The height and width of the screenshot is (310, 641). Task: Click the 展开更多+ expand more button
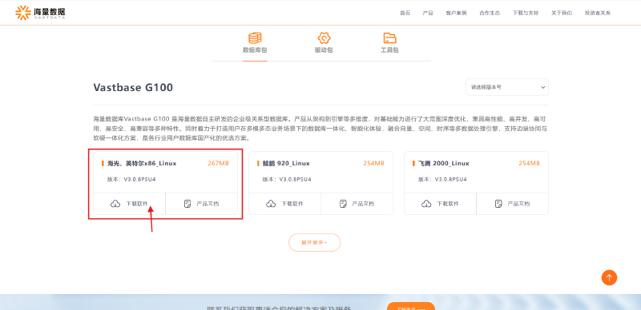(x=314, y=242)
